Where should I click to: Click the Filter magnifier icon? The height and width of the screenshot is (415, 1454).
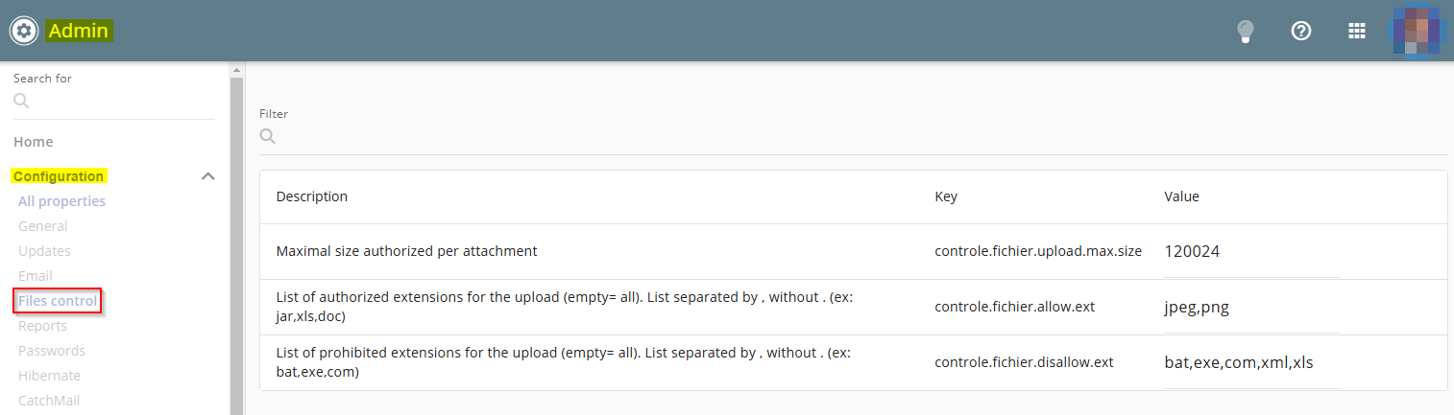[x=268, y=136]
